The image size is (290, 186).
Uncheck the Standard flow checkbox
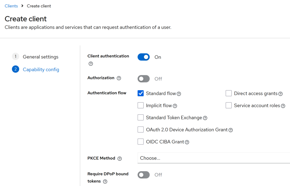(140, 93)
